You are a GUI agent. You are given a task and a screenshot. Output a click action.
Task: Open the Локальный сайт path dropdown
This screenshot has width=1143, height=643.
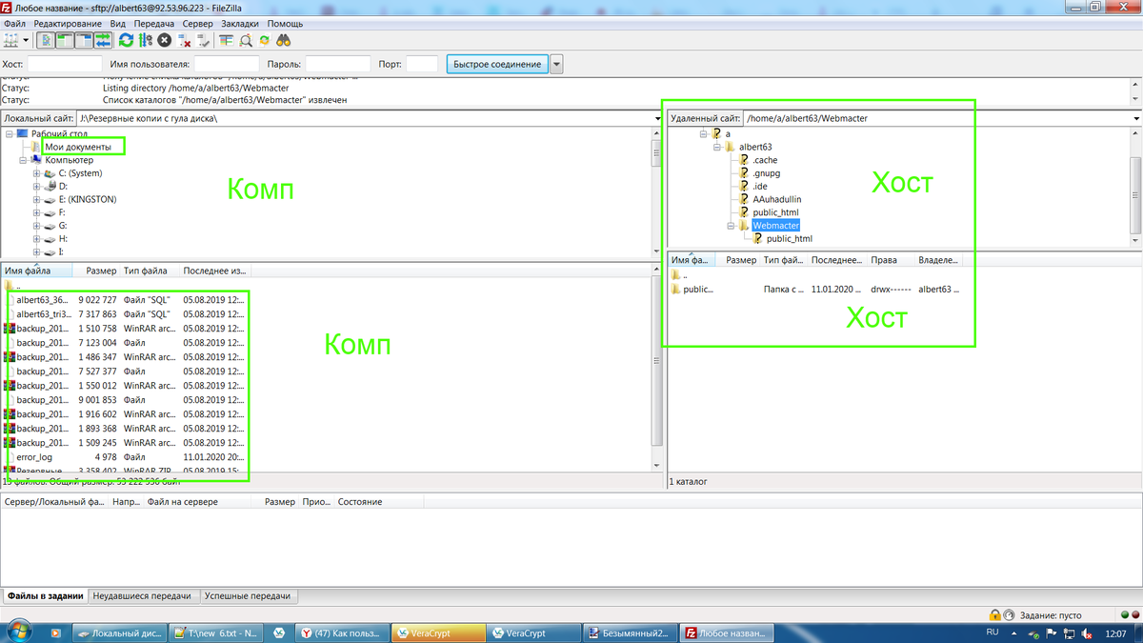tap(657, 118)
